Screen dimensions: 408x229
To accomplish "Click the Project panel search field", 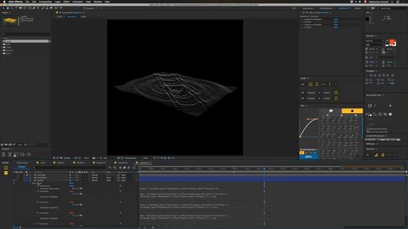I will [x=25, y=34].
